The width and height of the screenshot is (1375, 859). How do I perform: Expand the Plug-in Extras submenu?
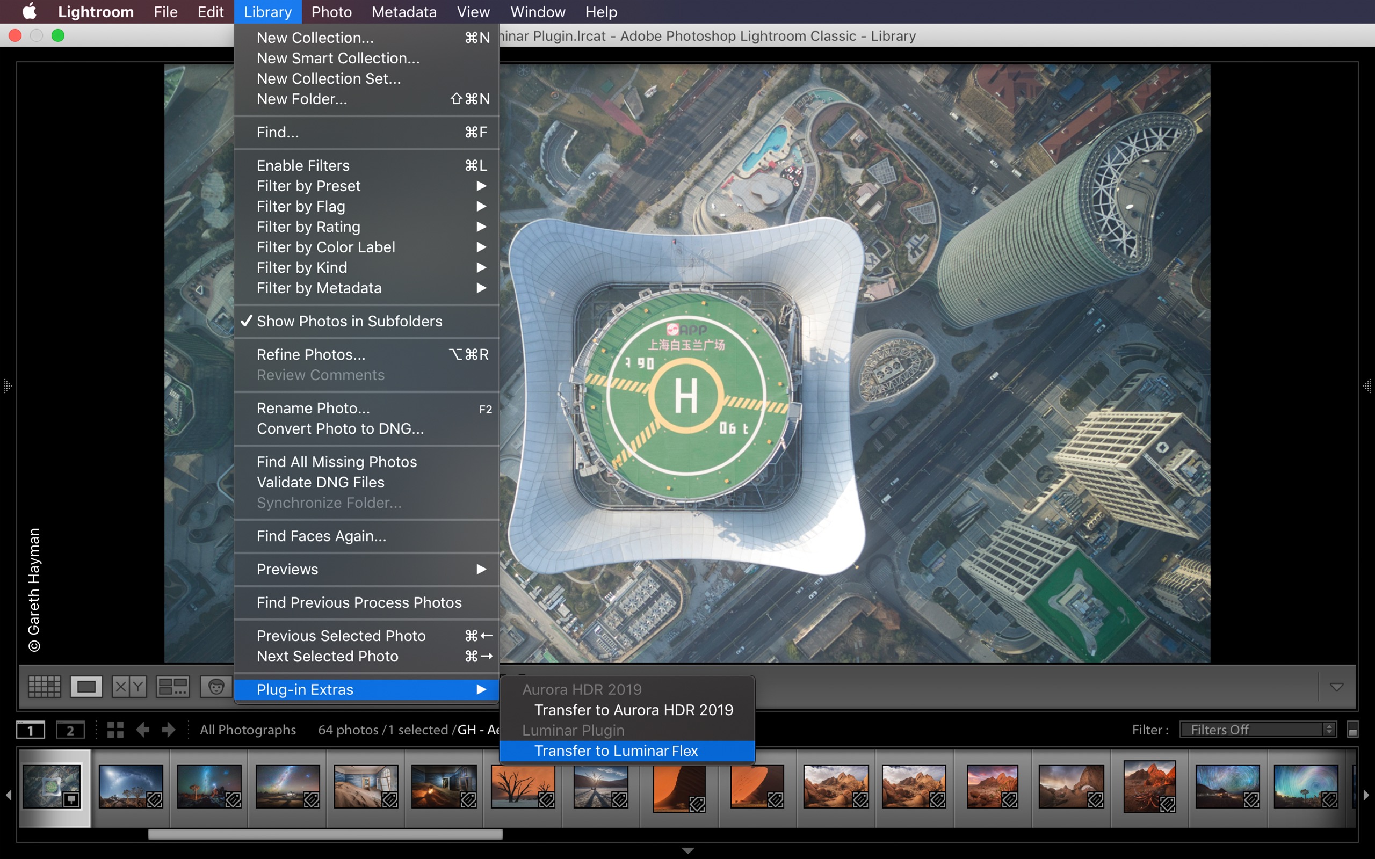[x=305, y=689]
